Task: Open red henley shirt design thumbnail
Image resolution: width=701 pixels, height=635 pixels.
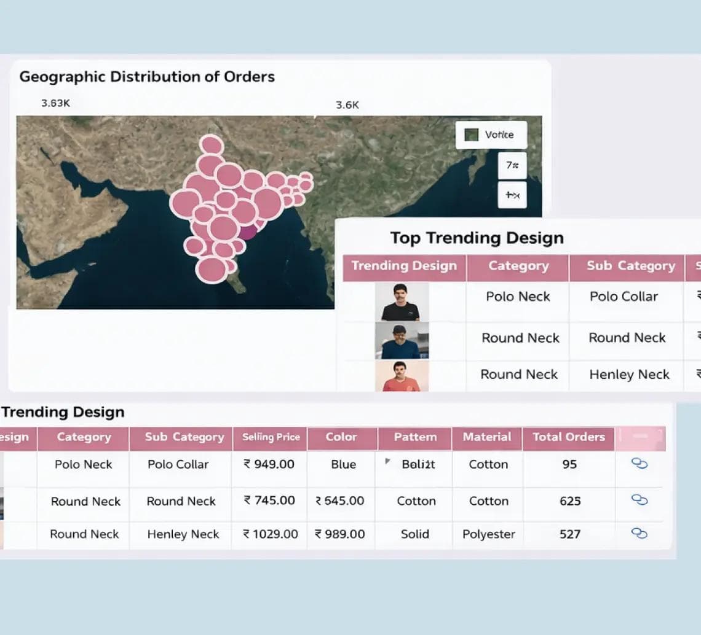Action: pos(402,376)
